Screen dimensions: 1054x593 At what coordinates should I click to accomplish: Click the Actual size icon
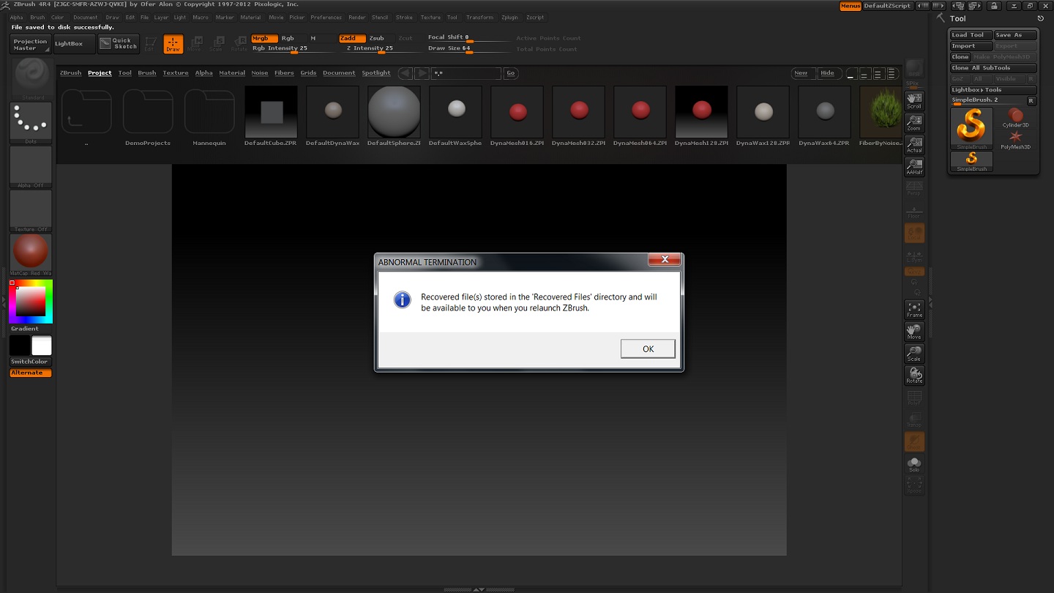coord(914,145)
